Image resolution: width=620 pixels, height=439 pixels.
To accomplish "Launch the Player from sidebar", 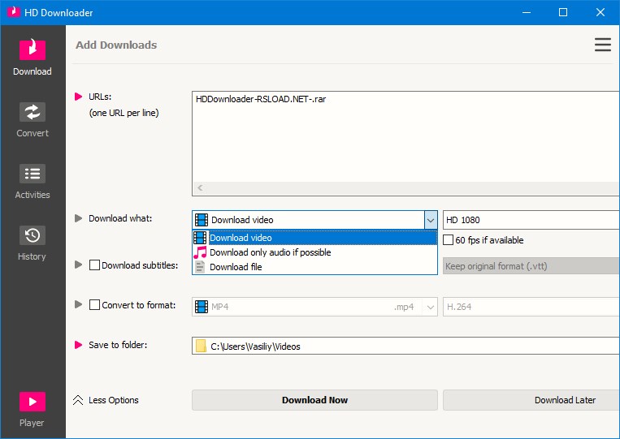I will (33, 402).
